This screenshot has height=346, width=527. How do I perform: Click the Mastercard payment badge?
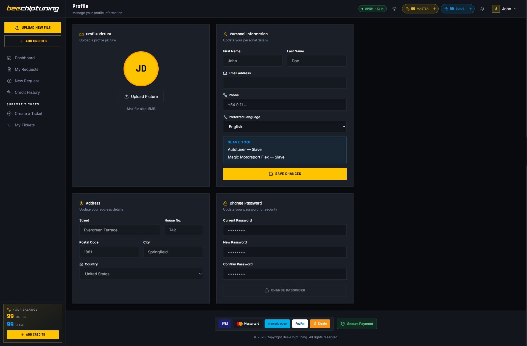click(248, 324)
